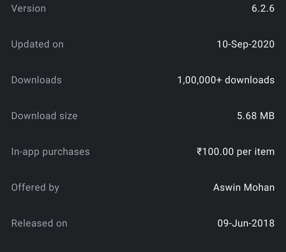Click the Updated on label
The image size is (286, 252).
pos(37,44)
